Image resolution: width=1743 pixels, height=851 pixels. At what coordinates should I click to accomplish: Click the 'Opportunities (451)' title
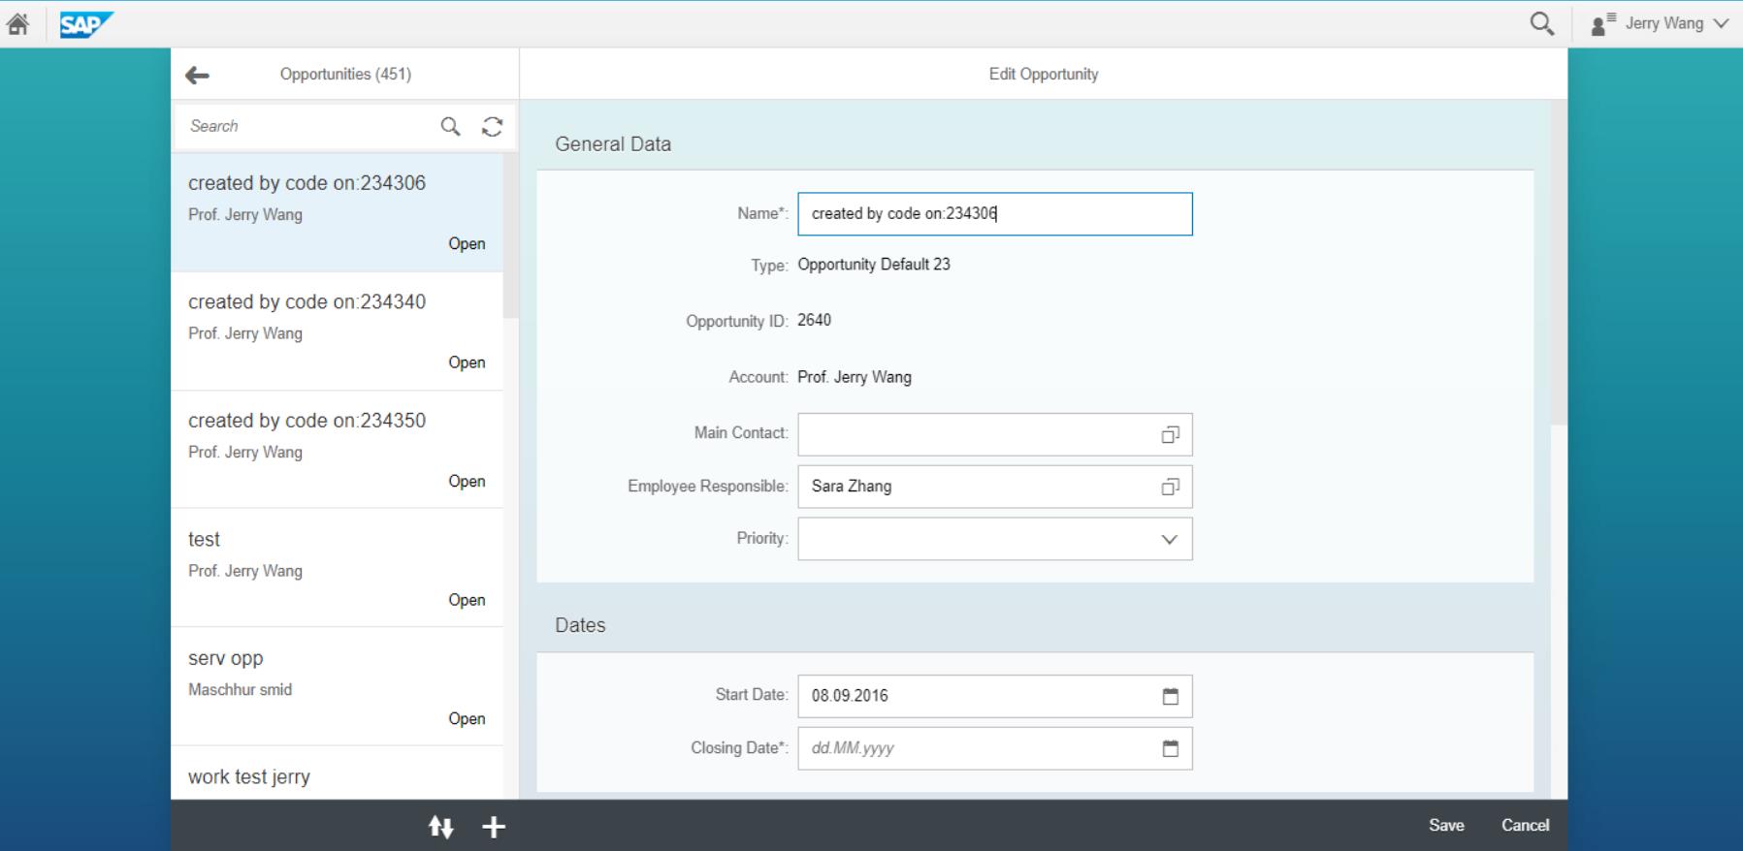click(x=345, y=75)
